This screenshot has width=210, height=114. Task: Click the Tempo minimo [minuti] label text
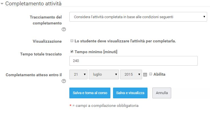point(96,52)
